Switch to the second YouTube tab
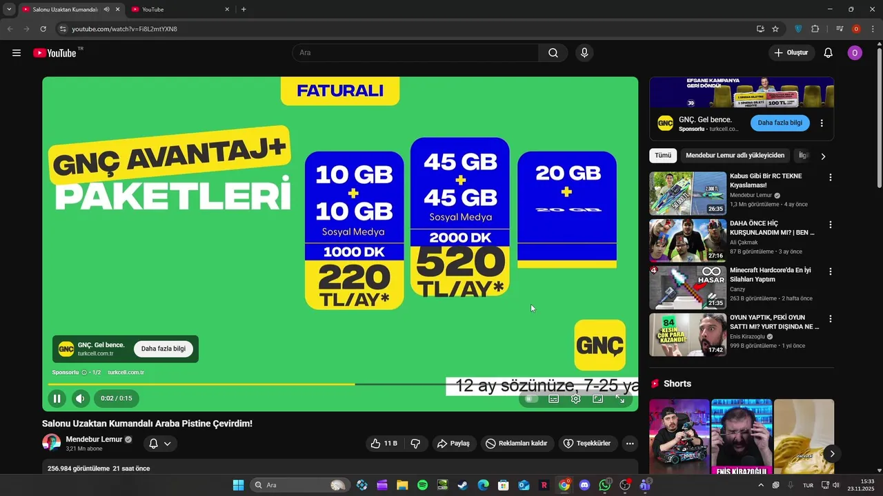This screenshot has width=883, height=496. click(x=179, y=10)
